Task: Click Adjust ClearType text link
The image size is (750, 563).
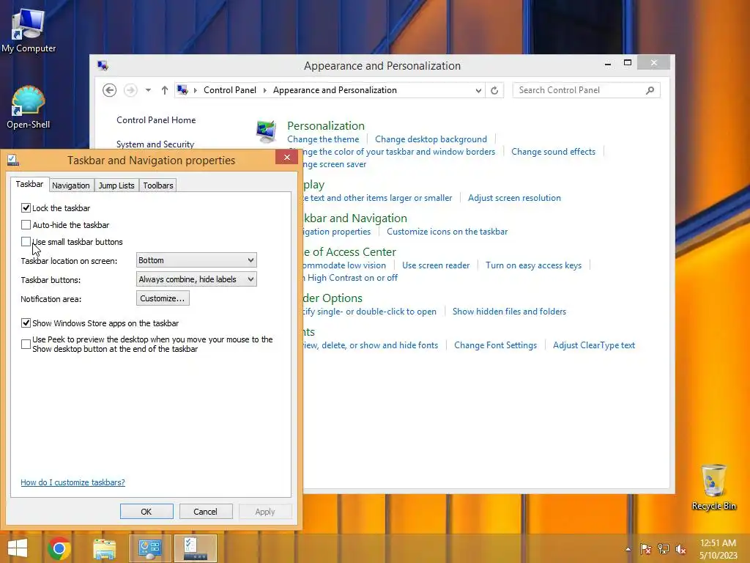Action: [x=594, y=345]
